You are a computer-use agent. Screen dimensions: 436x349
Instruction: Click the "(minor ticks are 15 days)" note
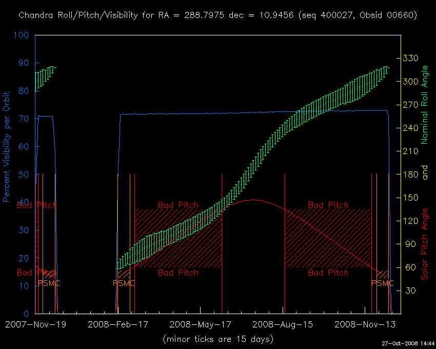tap(217, 339)
